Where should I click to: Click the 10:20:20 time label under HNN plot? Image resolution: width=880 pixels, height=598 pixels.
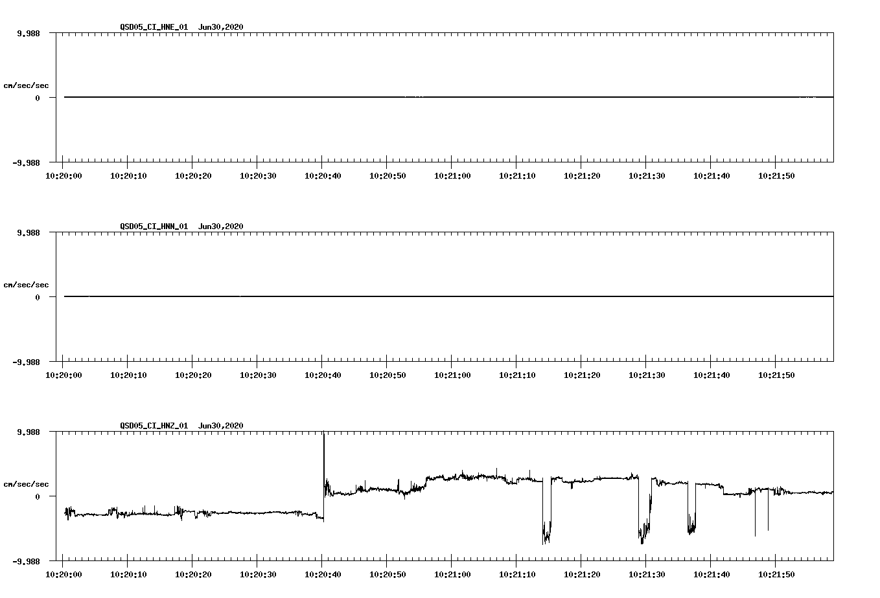193,375
